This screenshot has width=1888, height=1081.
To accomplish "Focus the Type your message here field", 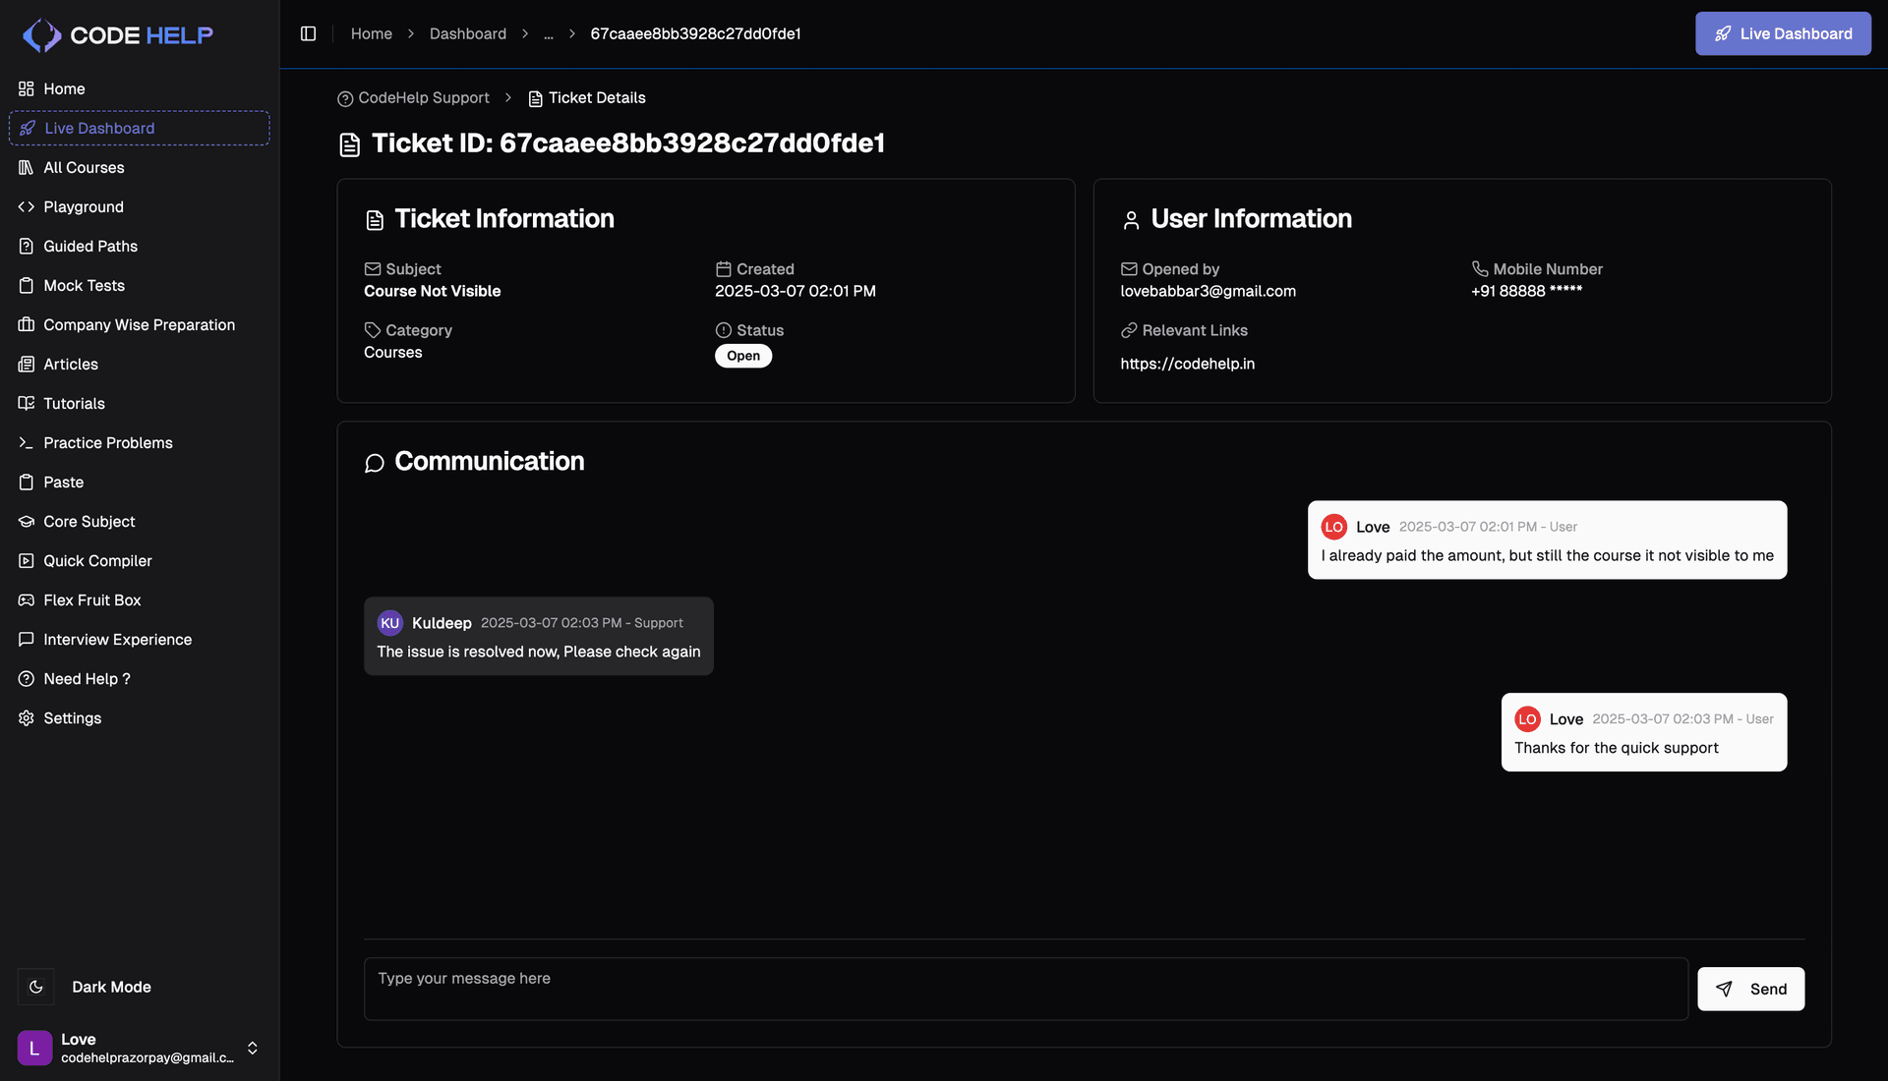I will (x=1026, y=989).
